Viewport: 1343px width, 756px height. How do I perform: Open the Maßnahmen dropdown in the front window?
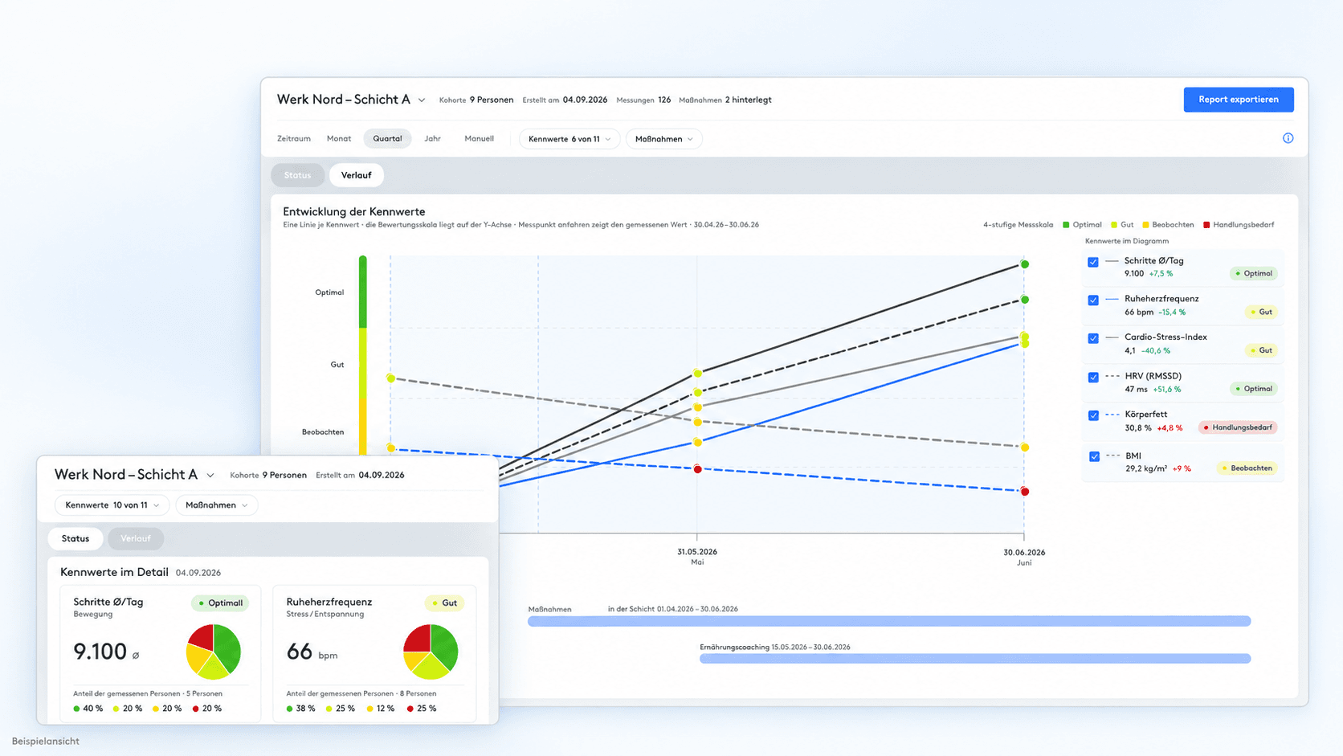(216, 505)
